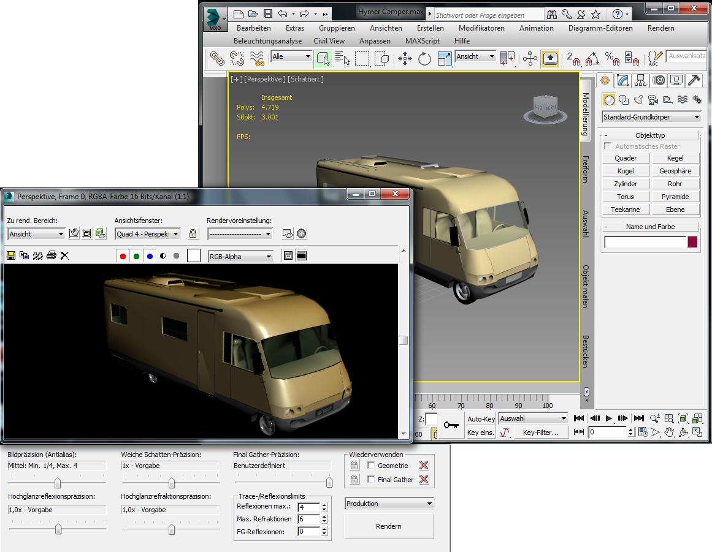Toggle the Angle Snap icon
This screenshot has height=552, width=712.
(x=592, y=59)
